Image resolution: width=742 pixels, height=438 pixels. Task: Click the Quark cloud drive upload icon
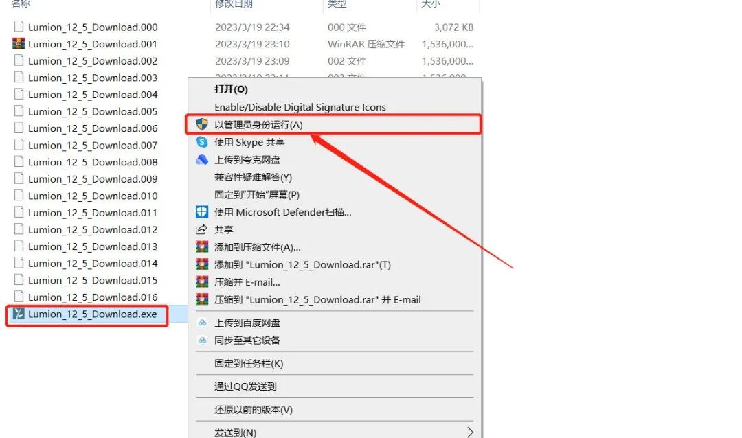(x=202, y=159)
